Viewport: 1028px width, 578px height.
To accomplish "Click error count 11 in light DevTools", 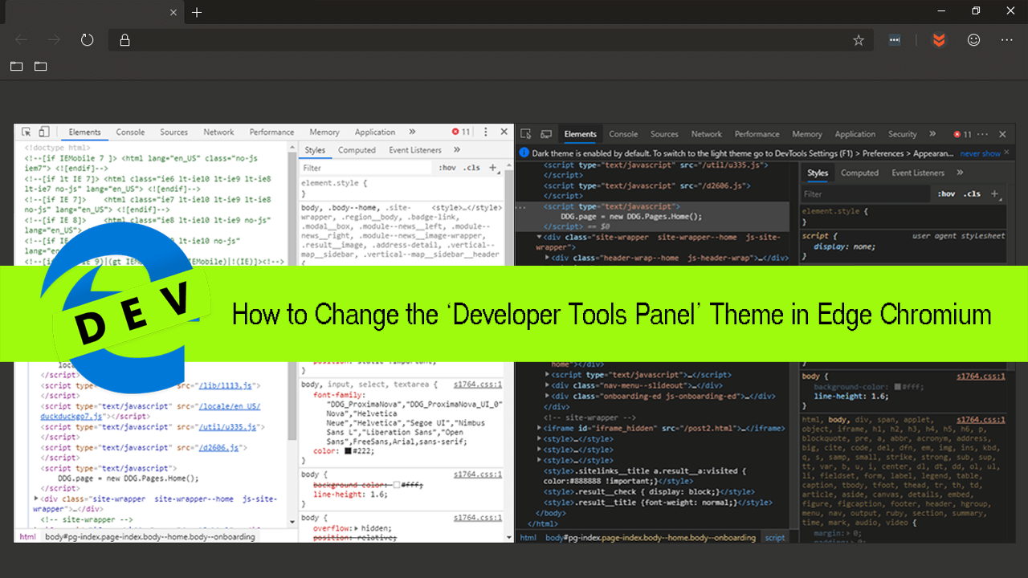I will (x=461, y=132).
